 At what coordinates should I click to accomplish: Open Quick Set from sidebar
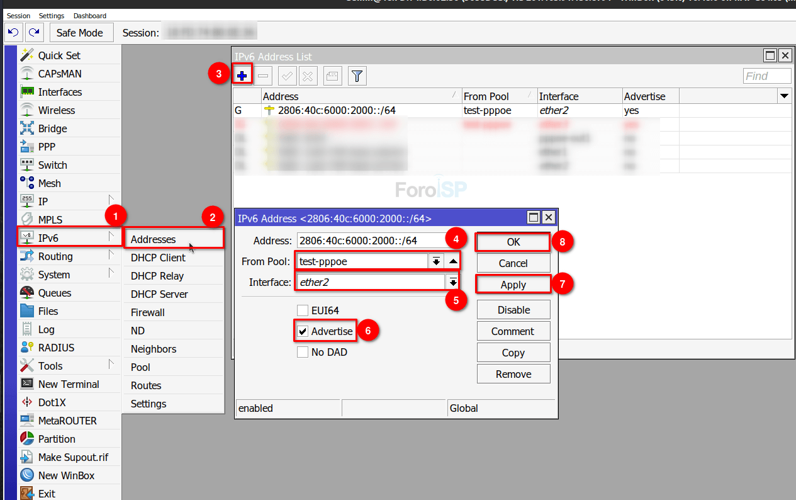click(59, 55)
